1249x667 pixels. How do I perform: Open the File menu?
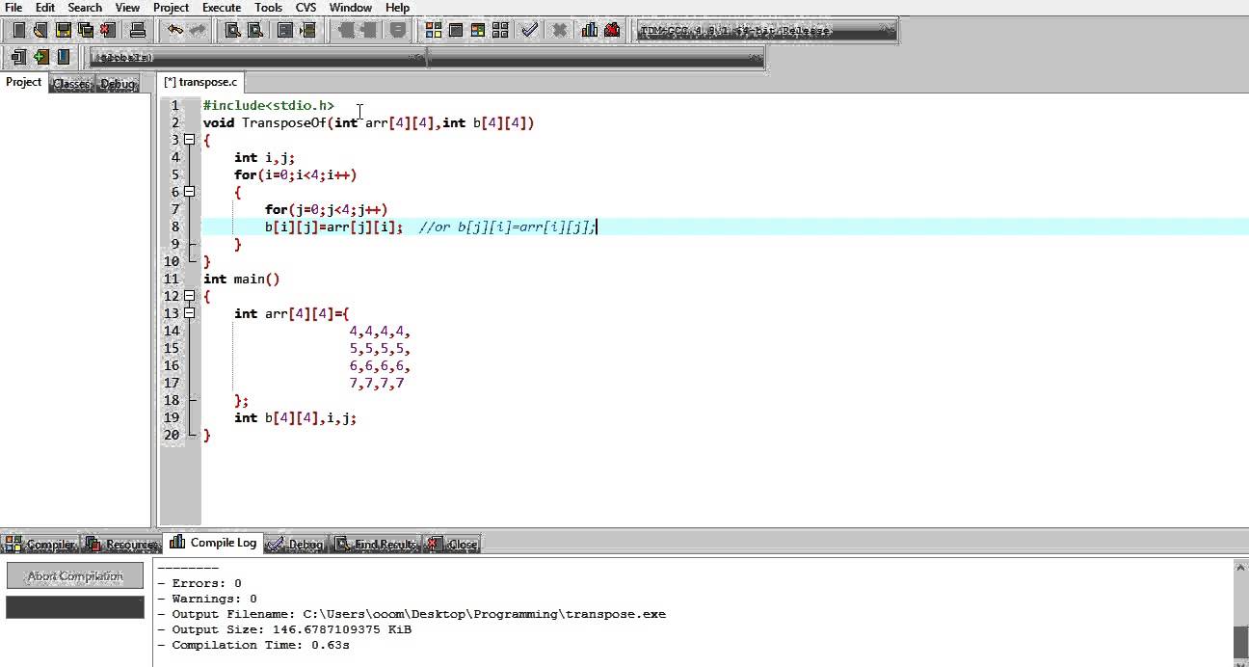click(13, 7)
